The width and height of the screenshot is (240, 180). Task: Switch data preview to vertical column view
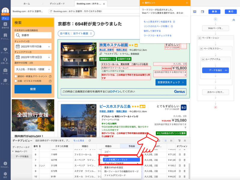(171, 140)
